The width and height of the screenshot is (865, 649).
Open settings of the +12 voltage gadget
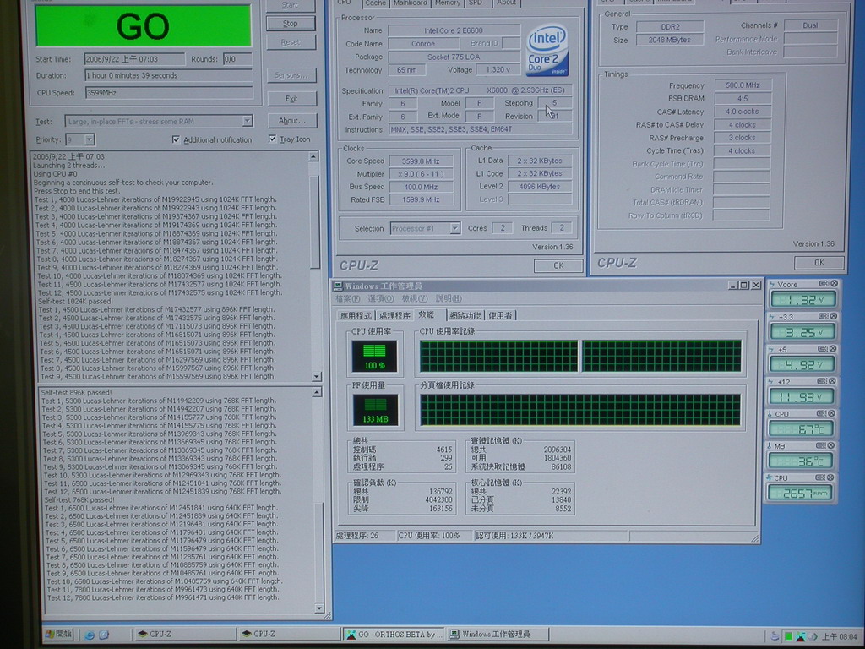pos(823,381)
